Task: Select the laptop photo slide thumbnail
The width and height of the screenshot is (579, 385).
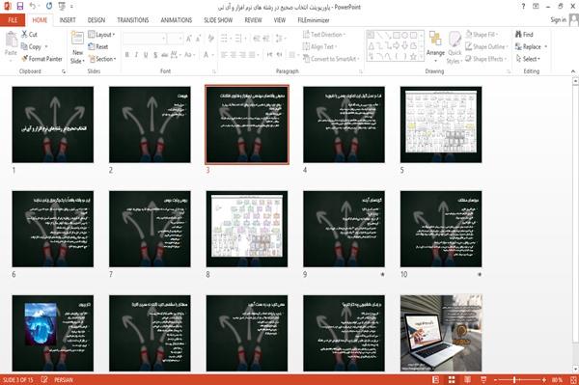Action: click(x=441, y=333)
